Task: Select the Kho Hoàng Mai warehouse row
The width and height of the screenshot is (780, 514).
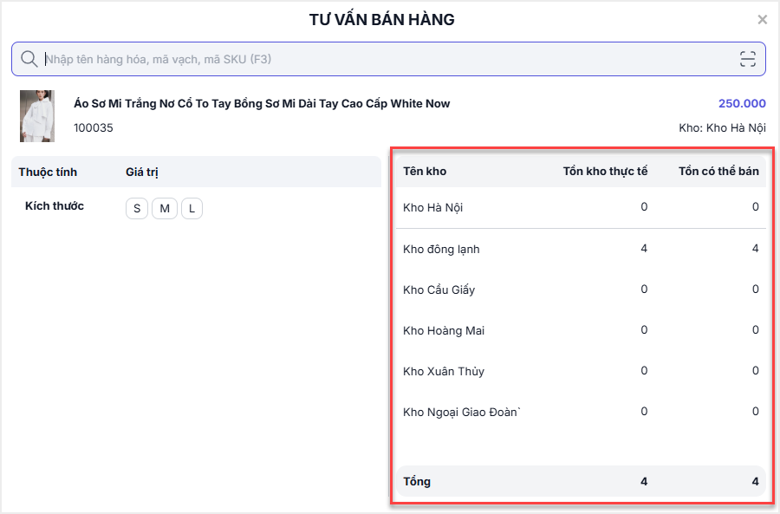Action: tap(443, 330)
